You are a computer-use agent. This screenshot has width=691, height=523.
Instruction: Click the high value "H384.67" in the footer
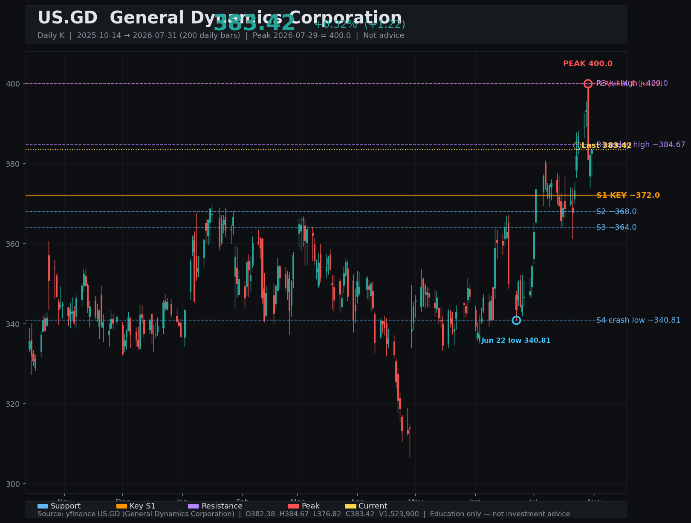tap(294, 514)
